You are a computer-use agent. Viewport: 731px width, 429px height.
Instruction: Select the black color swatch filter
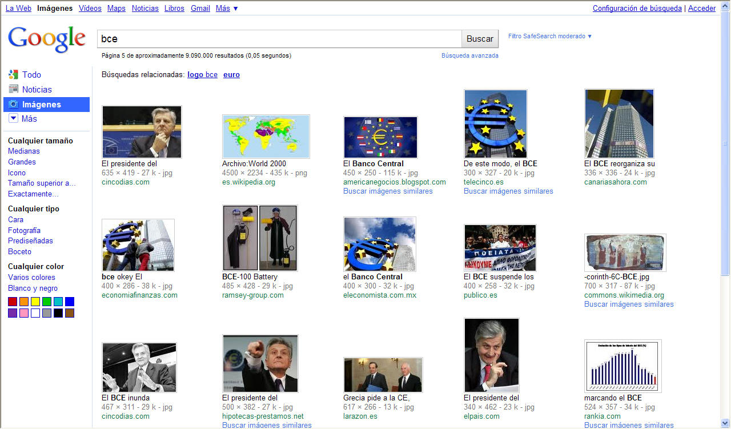tap(58, 313)
